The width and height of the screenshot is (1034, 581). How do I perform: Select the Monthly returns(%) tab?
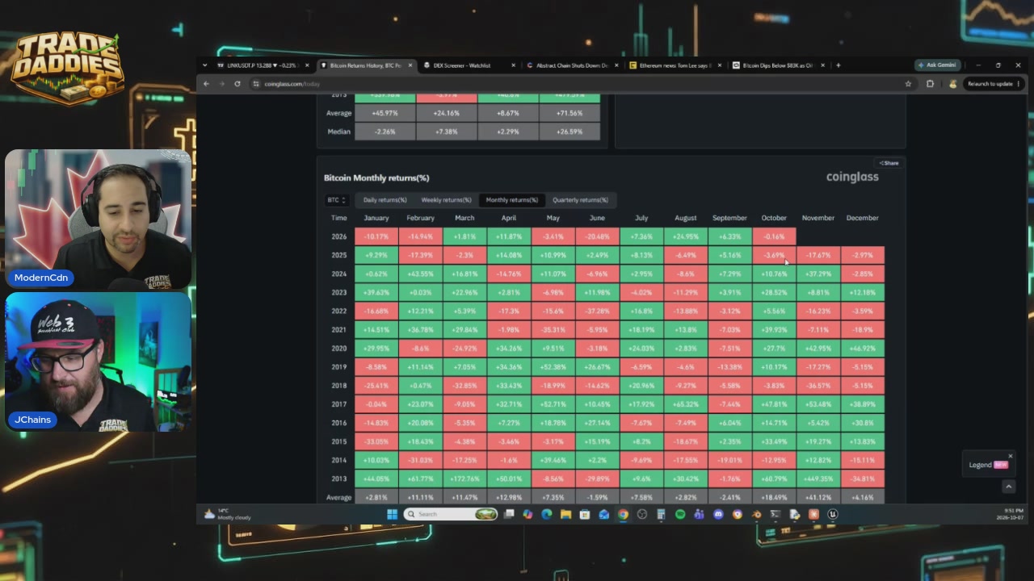tap(512, 200)
